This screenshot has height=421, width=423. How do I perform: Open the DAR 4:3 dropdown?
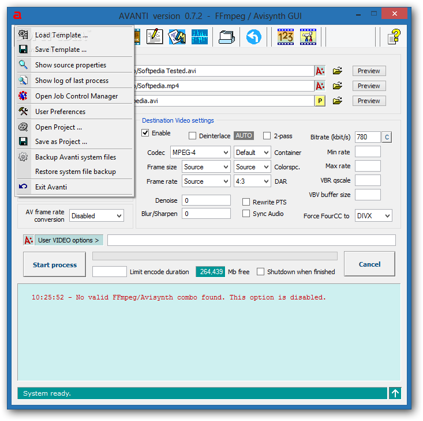(x=252, y=181)
